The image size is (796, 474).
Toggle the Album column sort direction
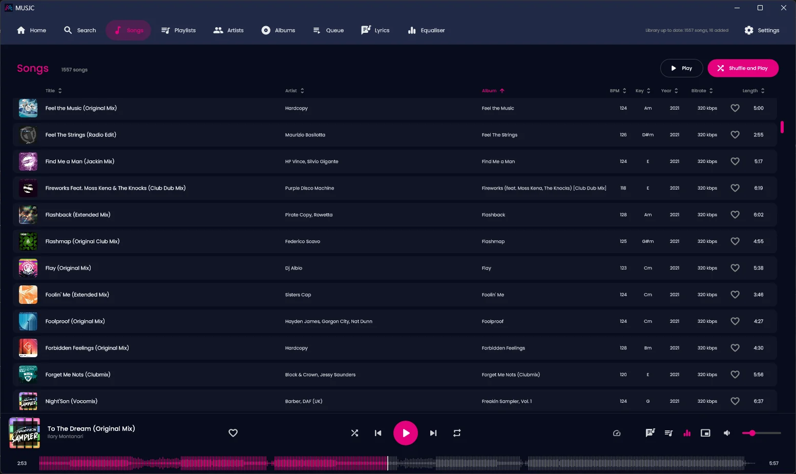click(493, 91)
